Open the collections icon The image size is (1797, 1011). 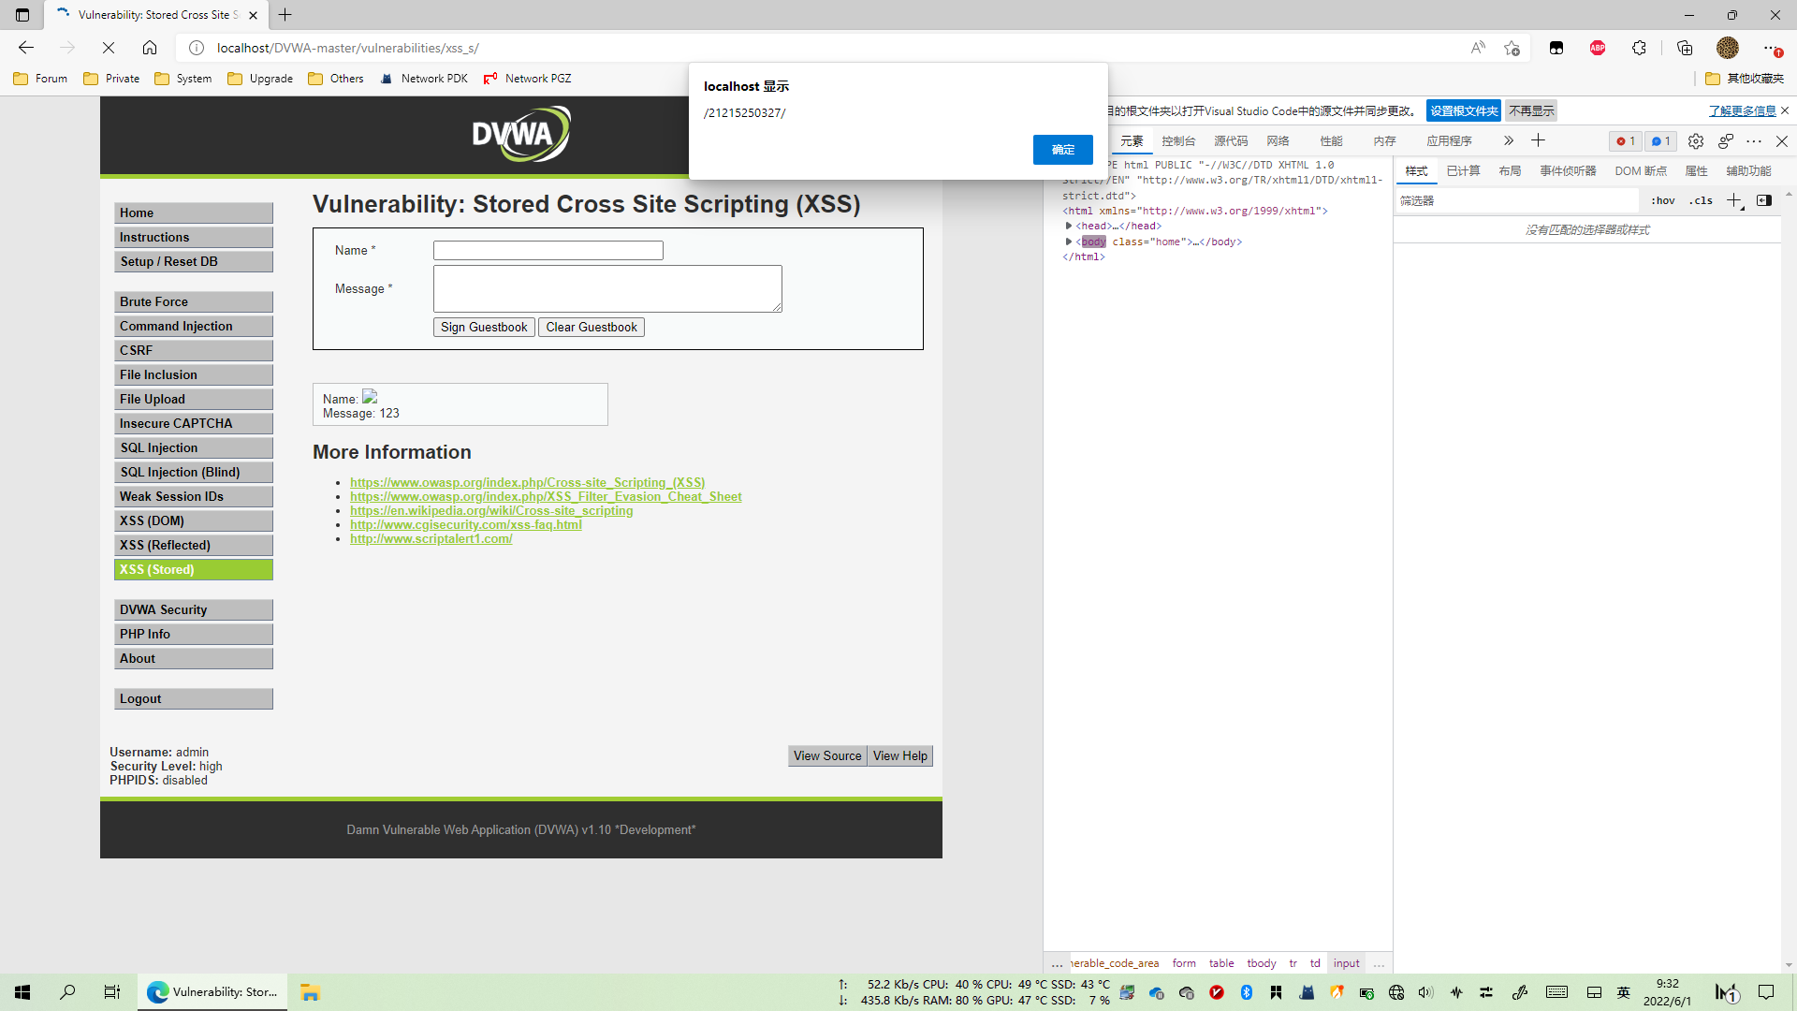click(1685, 48)
